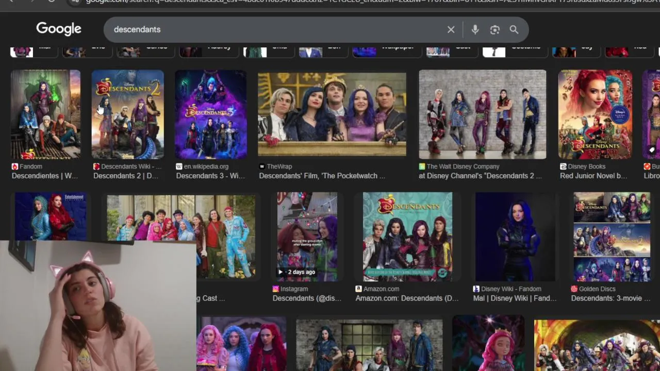Open Walt Disney Company brick wall cast photo
The width and height of the screenshot is (660, 371).
(483, 114)
